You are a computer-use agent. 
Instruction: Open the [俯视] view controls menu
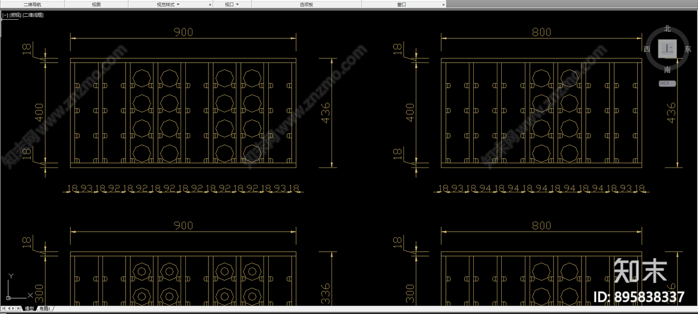point(16,15)
